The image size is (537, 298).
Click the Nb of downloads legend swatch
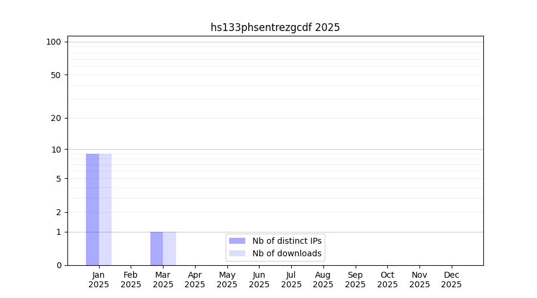coord(237,253)
